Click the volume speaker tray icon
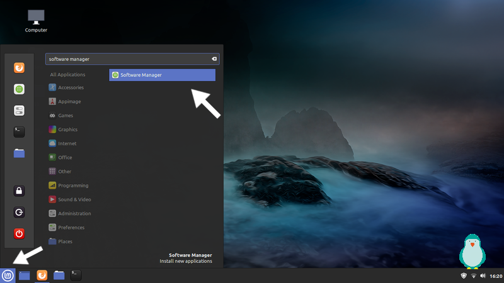The width and height of the screenshot is (504, 283). (x=483, y=275)
